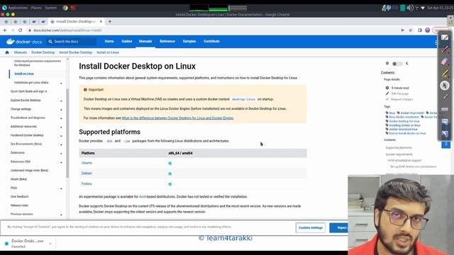Select the yellow highlighter annotation tool
Image resolution: width=454 pixels, height=255 pixels.
point(445,74)
